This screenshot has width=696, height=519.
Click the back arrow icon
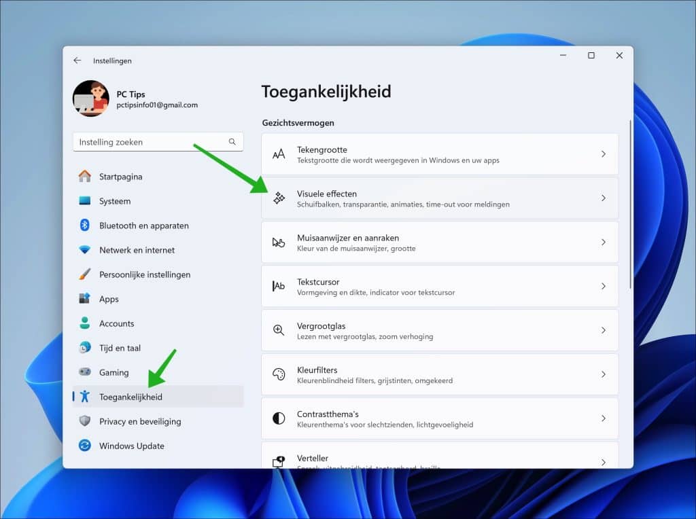77,60
